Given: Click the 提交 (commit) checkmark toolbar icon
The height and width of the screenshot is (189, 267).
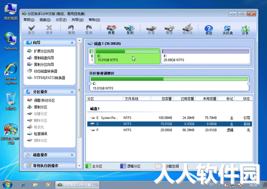Looking at the screenshot, I should point(31,29).
